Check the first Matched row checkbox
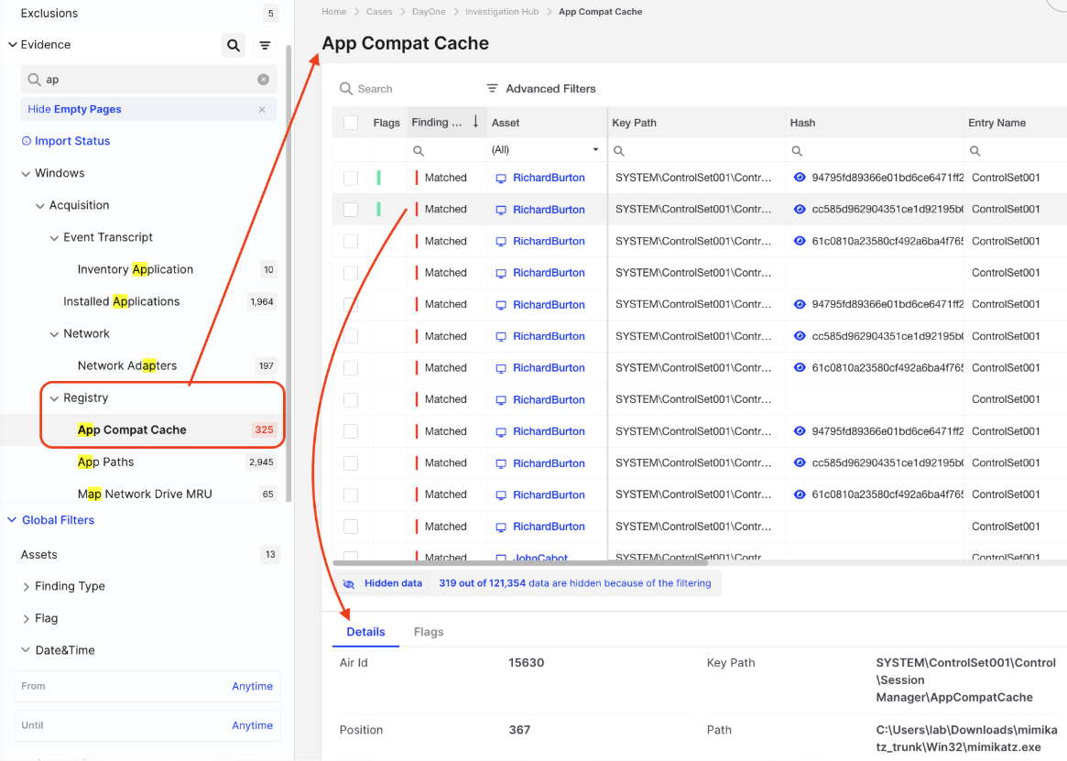The width and height of the screenshot is (1067, 761). (351, 178)
